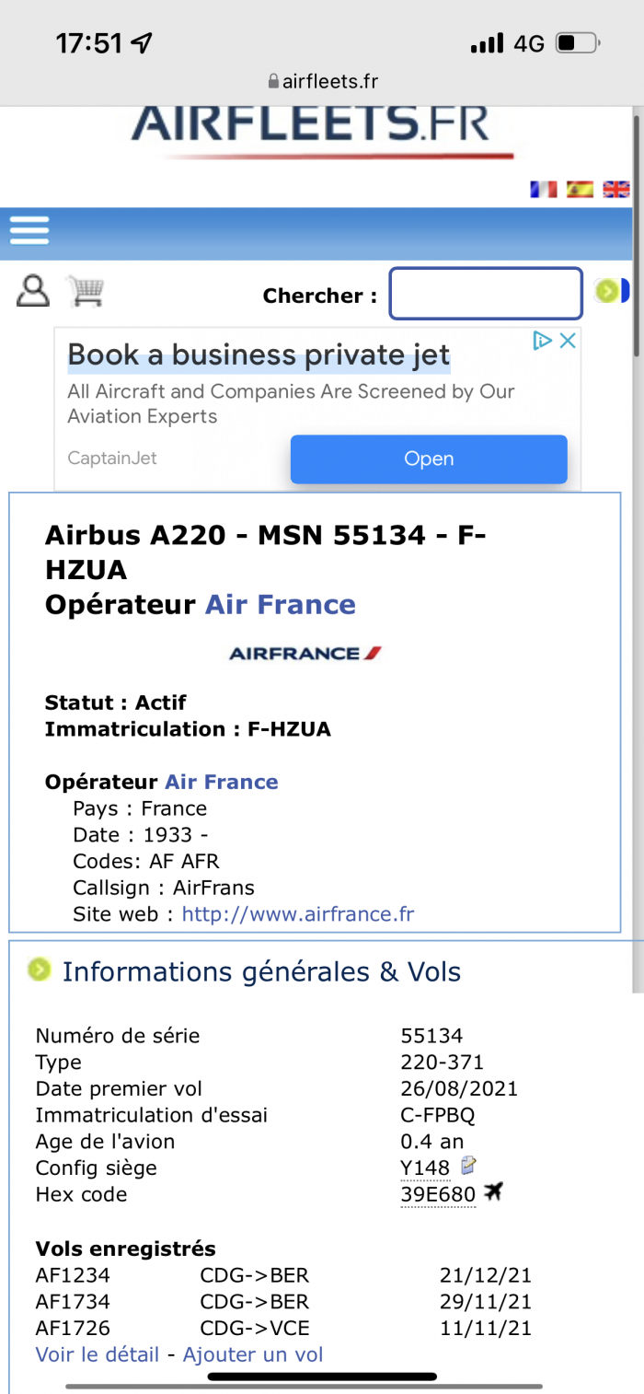Open the user account icon
This screenshot has width=644, height=1394.
(x=33, y=291)
